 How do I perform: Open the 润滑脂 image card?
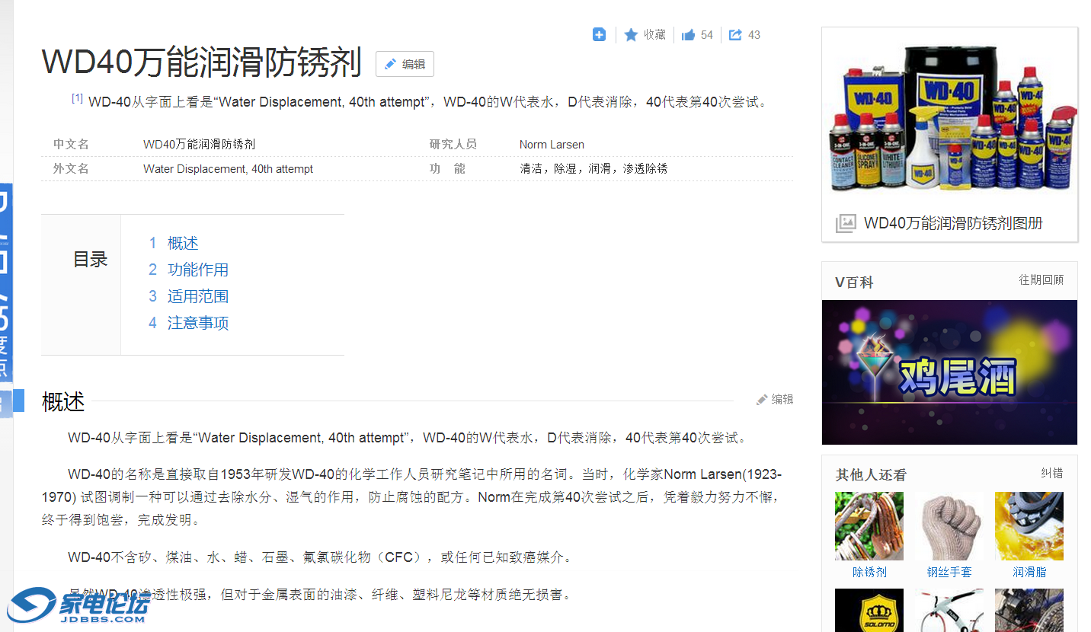pyautogui.click(x=1029, y=525)
